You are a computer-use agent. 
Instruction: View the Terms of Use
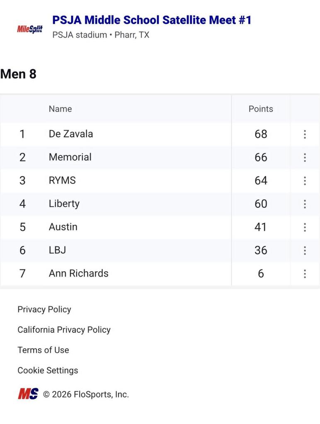coord(43,350)
